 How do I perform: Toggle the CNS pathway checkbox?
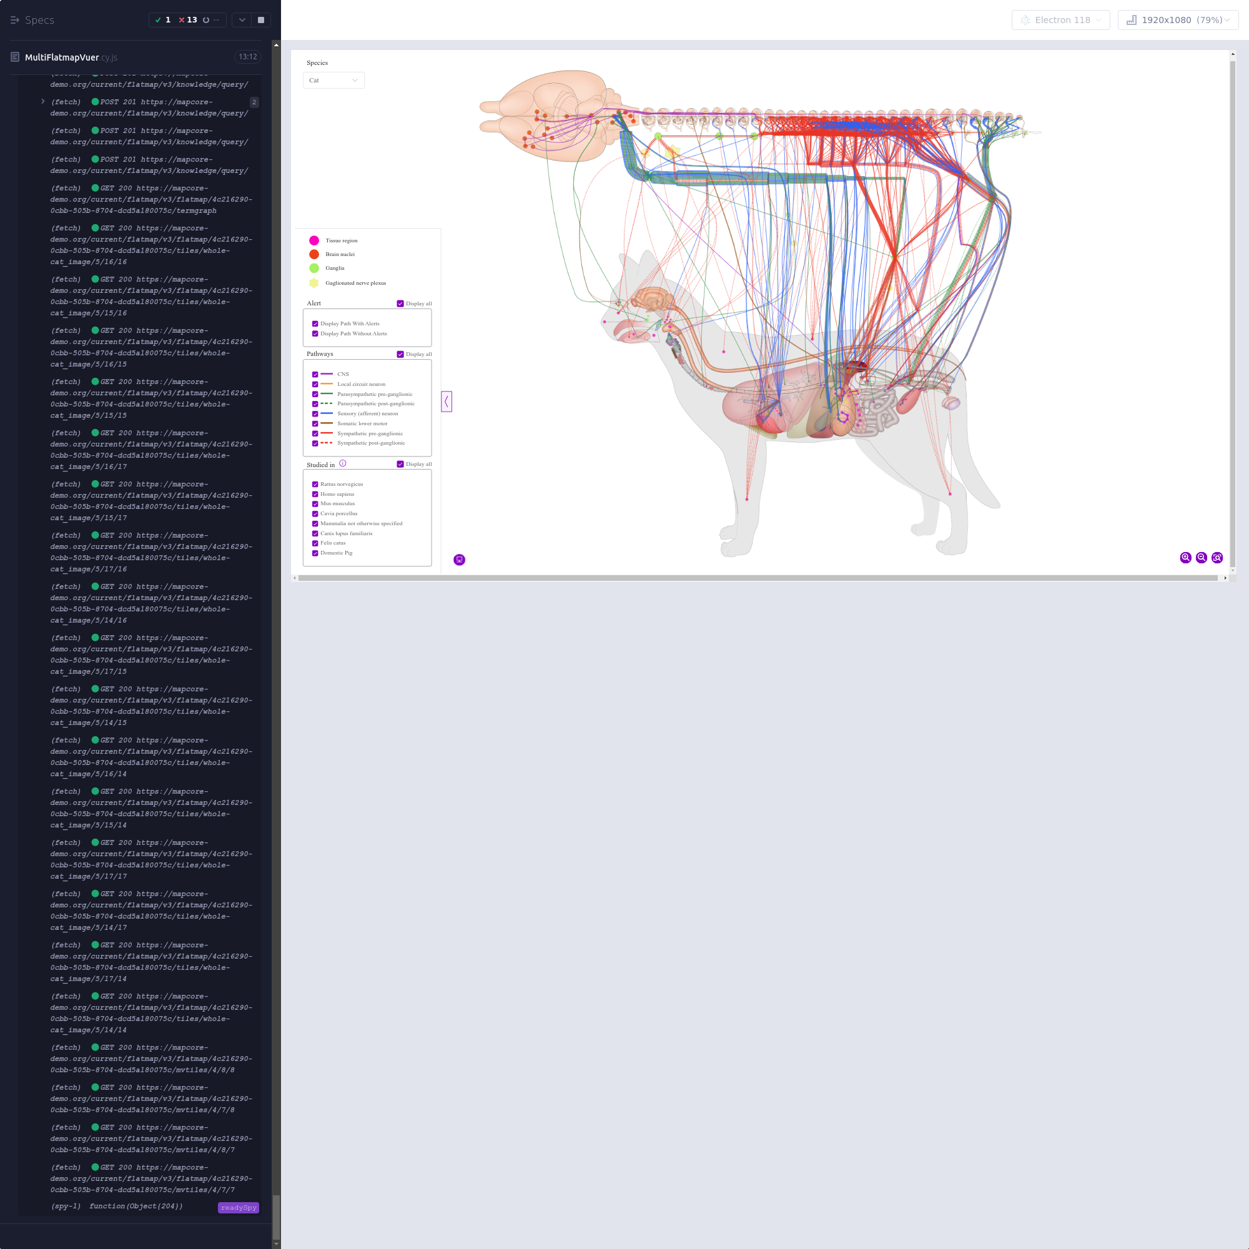pos(315,374)
